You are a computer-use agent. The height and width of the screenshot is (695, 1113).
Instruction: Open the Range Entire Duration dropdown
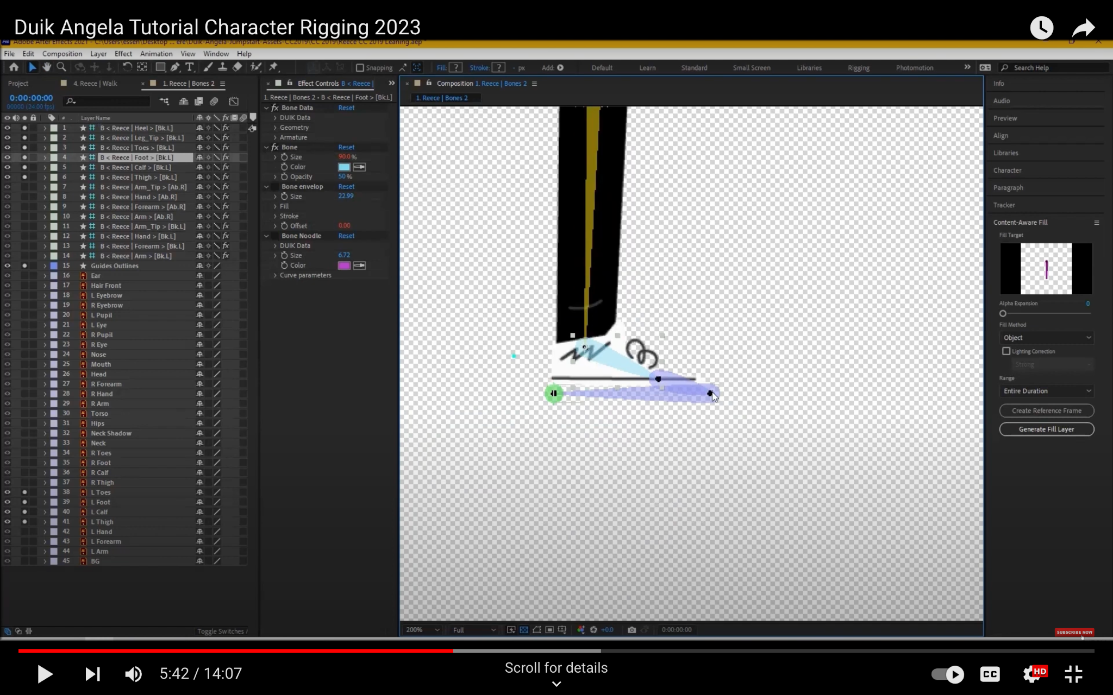pyautogui.click(x=1046, y=391)
